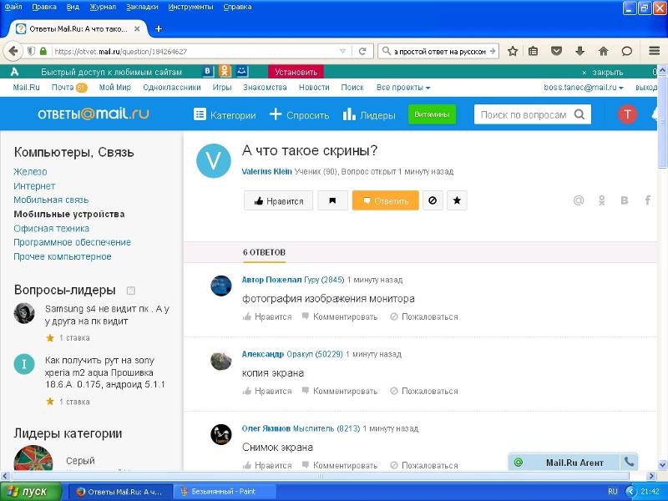Click the green padlock in the address bar
668x501 pixels.
43,51
